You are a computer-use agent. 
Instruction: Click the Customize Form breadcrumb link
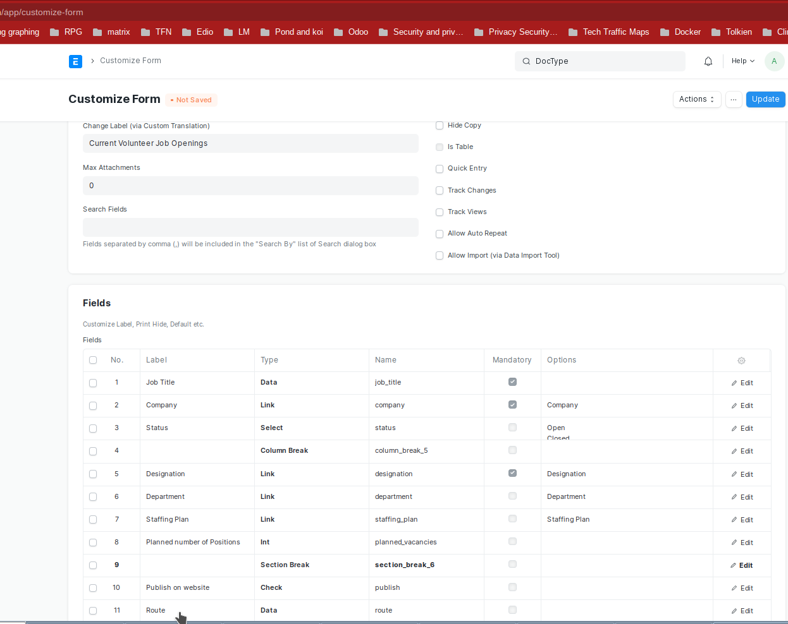tap(130, 61)
